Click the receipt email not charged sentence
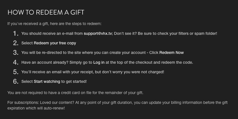238x119 pixels. pyautogui.click(x=93, y=72)
